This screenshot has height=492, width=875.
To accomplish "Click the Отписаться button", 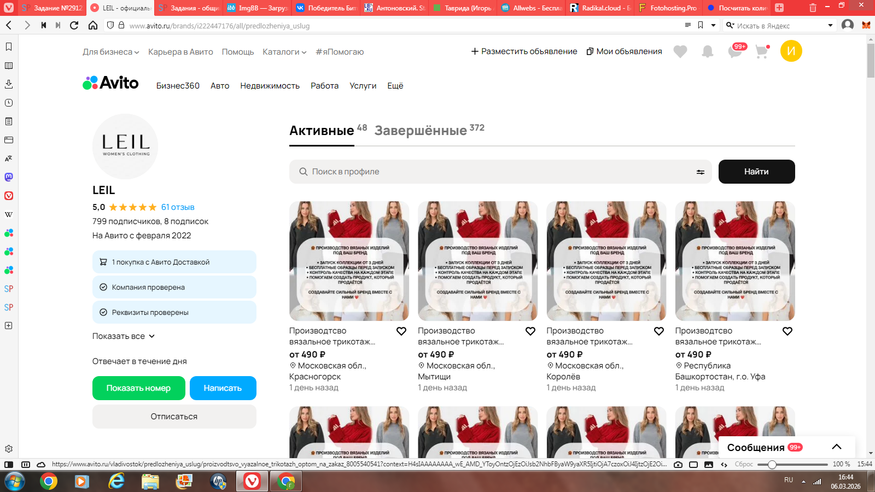I will [x=174, y=417].
